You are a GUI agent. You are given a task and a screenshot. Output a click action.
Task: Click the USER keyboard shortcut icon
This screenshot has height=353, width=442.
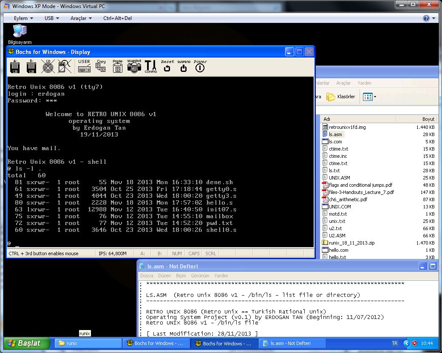(84, 66)
